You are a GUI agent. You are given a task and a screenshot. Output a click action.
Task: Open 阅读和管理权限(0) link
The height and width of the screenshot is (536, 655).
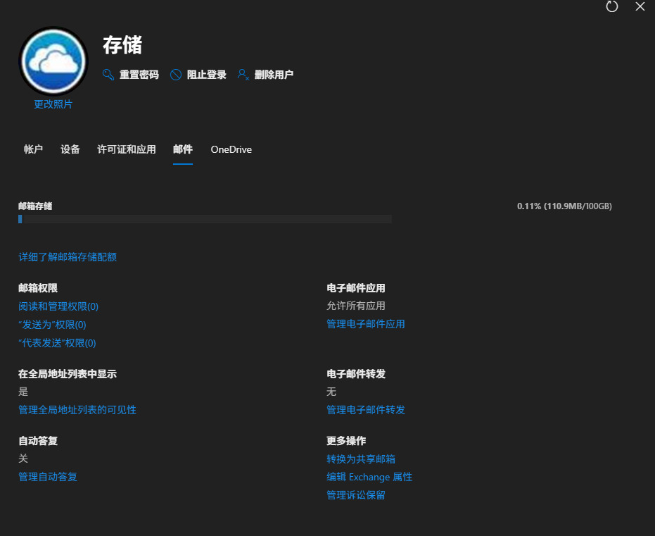pos(58,306)
